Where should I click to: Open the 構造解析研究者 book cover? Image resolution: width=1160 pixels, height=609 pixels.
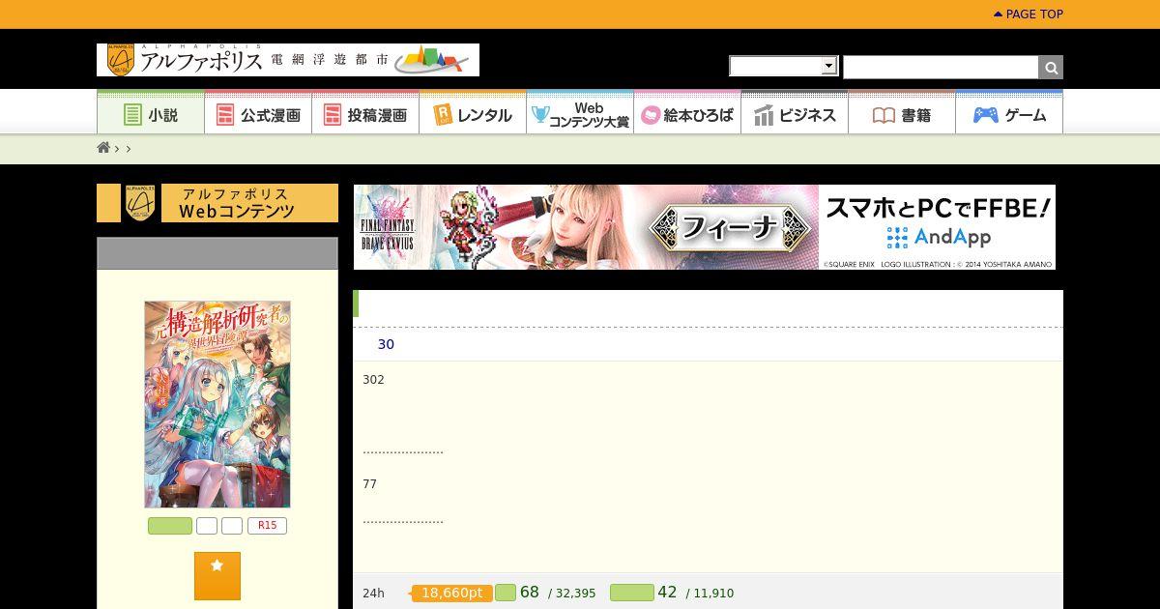[217, 404]
